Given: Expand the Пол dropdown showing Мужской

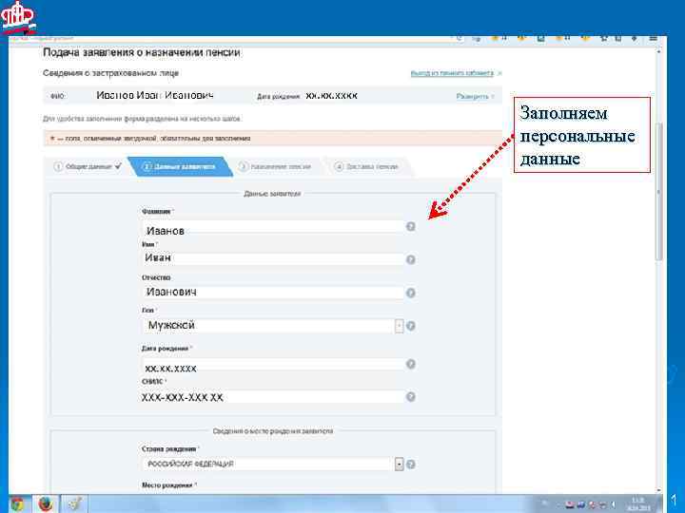Looking at the screenshot, I should coord(399,326).
